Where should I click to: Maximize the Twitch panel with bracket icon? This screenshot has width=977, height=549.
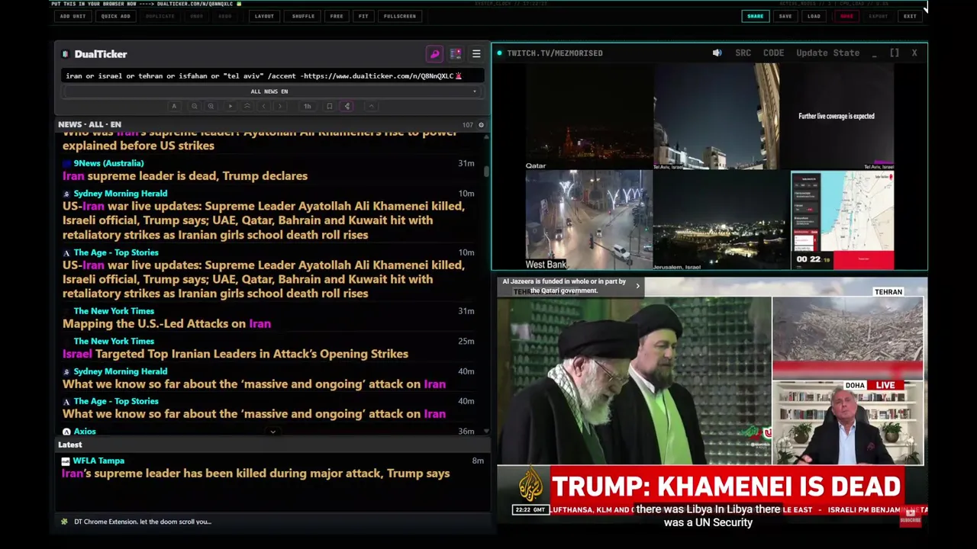895,53
